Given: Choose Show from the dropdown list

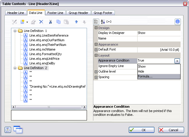Looking at the screenshot, I should coord(159,66).
